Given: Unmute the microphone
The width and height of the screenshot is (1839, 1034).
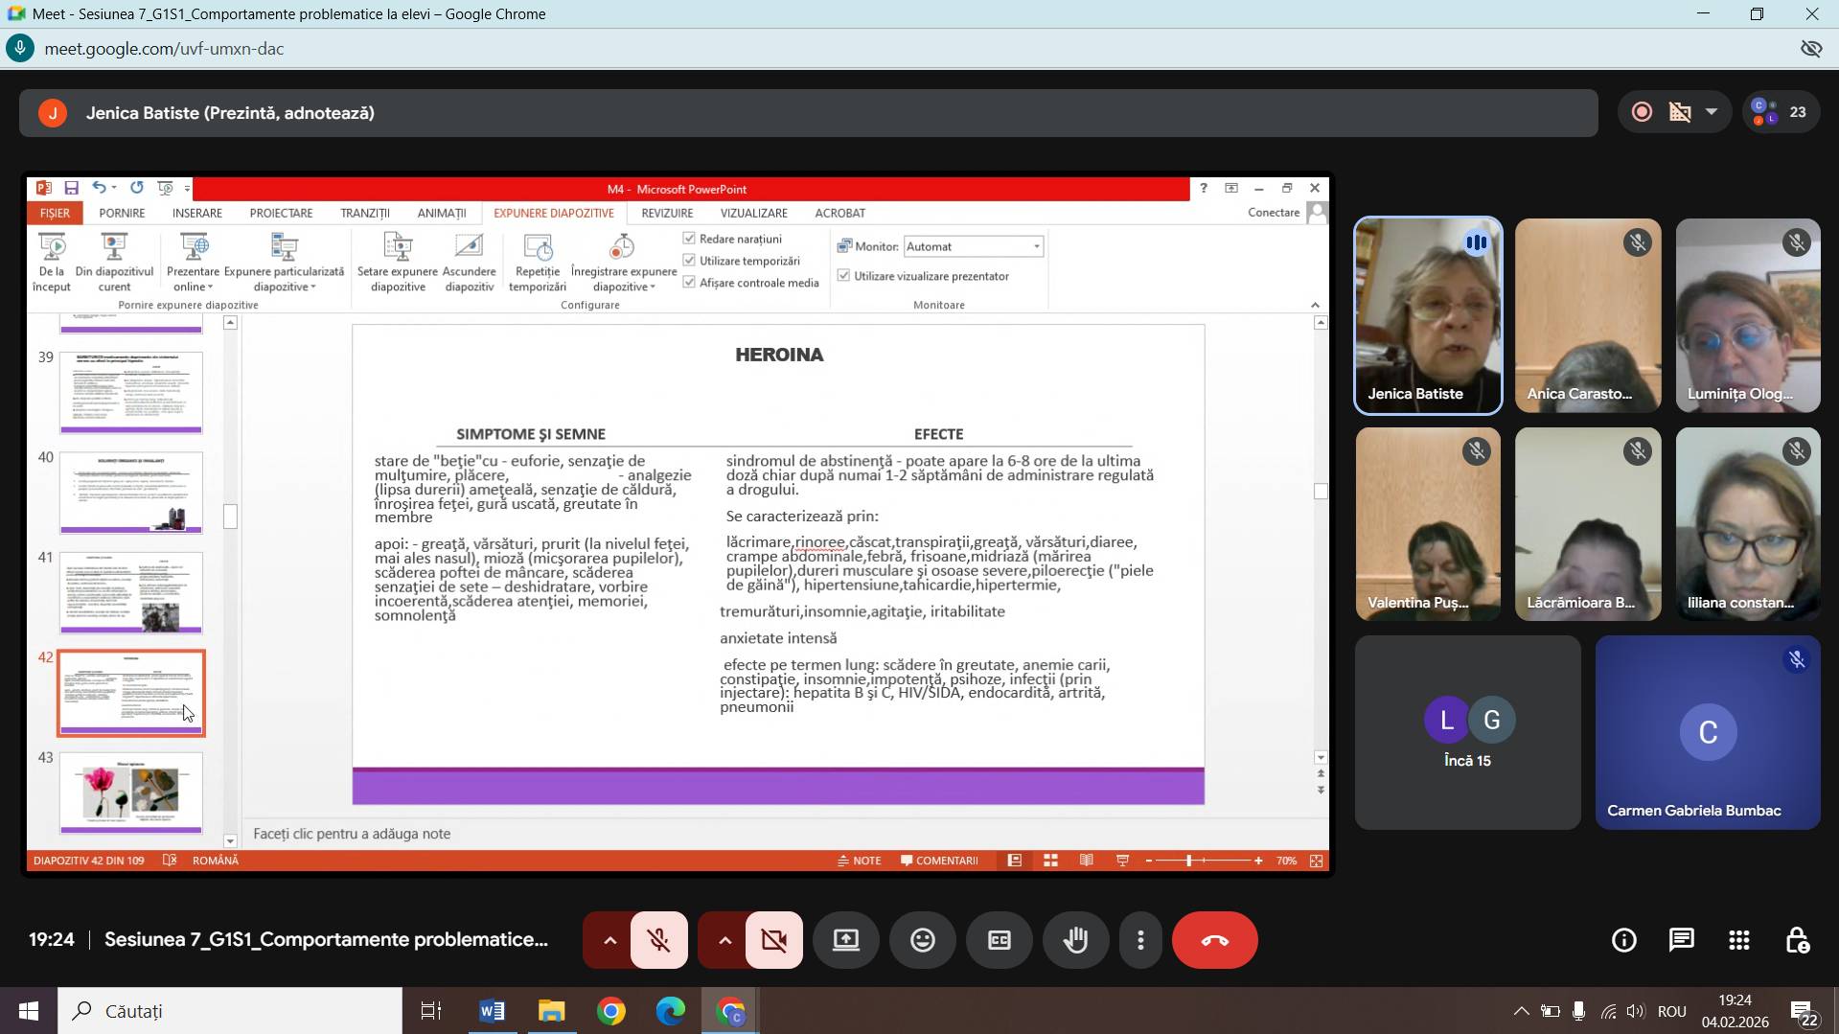Looking at the screenshot, I should [658, 940].
